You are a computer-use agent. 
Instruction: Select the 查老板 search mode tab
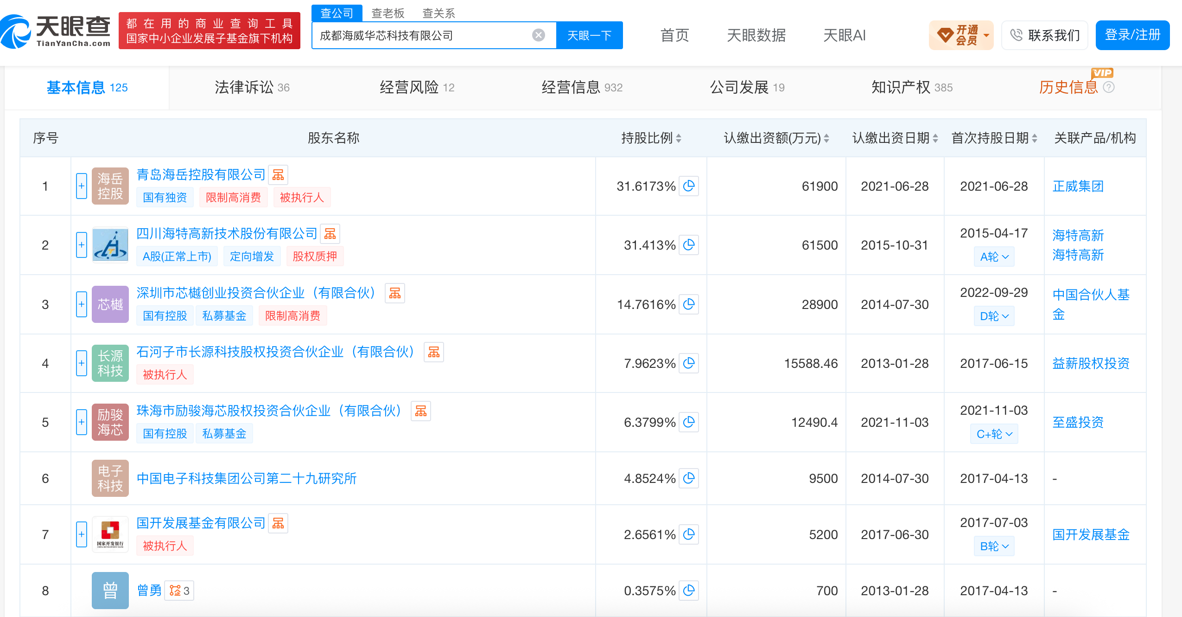tap(388, 13)
